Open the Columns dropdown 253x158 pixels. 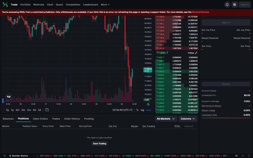188,119
